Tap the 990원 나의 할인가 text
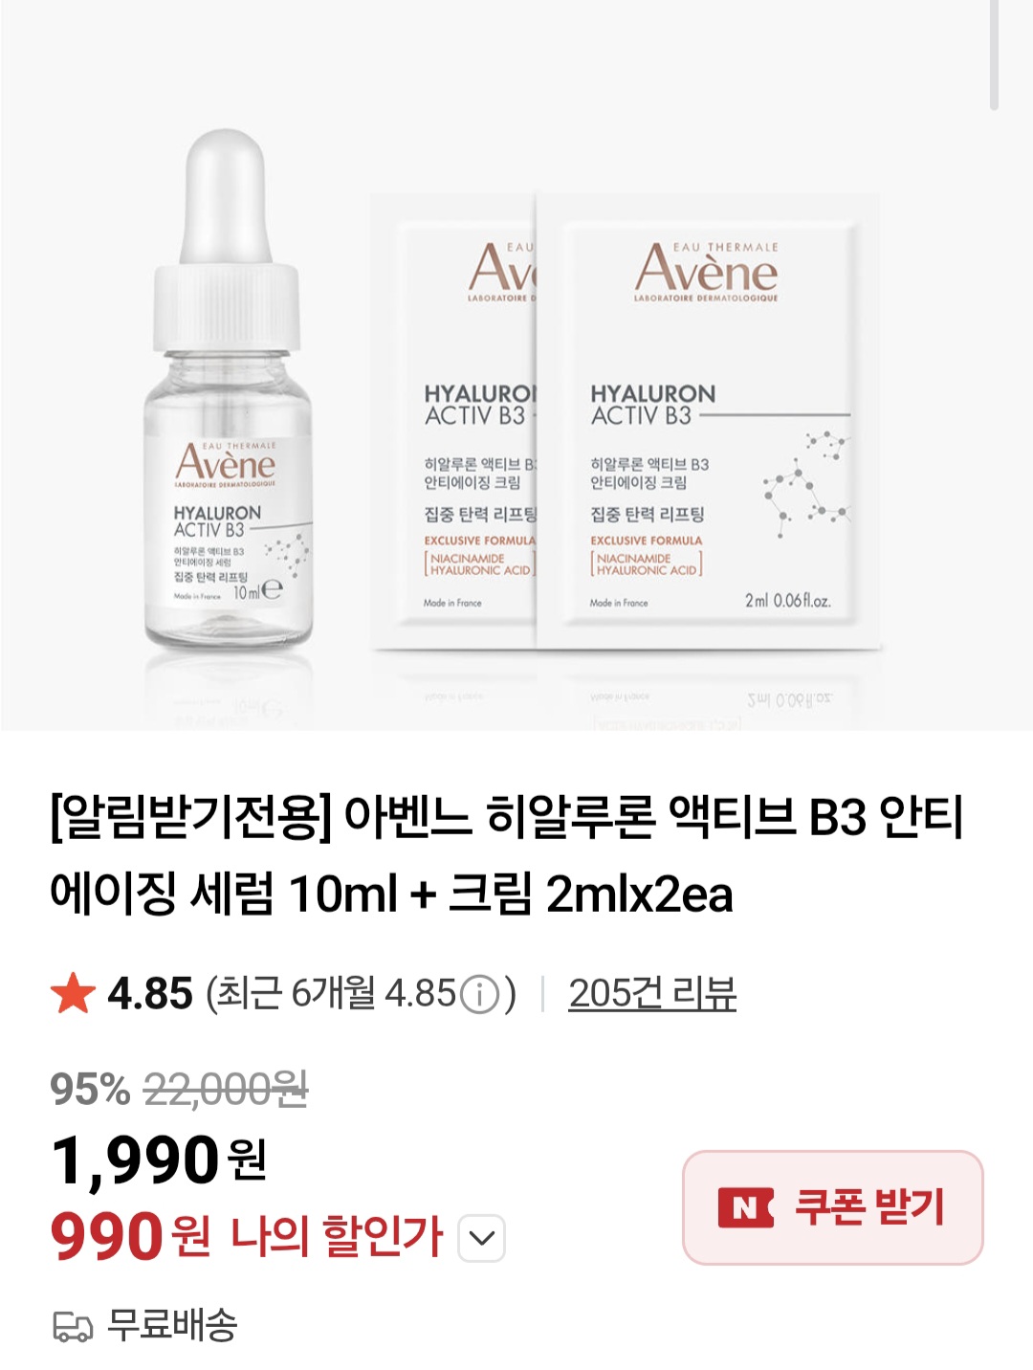This screenshot has width=1033, height=1370. pyautogui.click(x=247, y=1236)
